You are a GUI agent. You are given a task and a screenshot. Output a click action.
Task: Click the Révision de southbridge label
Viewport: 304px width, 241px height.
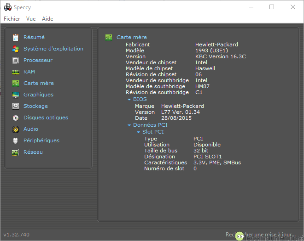pos(157,92)
